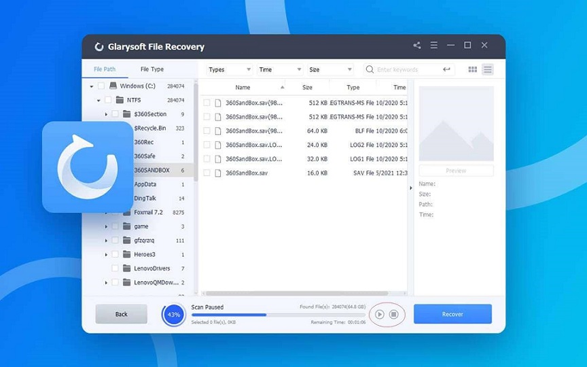The width and height of the screenshot is (587, 367).
Task: Expand the gfzqrzrq folder node
Action: click(x=106, y=241)
